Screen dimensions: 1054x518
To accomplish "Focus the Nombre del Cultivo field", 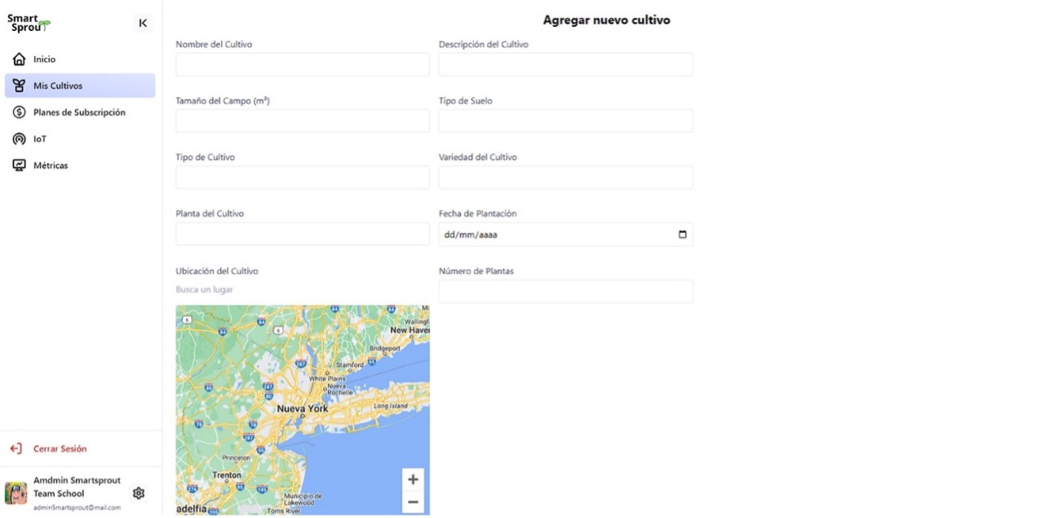I will pyautogui.click(x=302, y=65).
